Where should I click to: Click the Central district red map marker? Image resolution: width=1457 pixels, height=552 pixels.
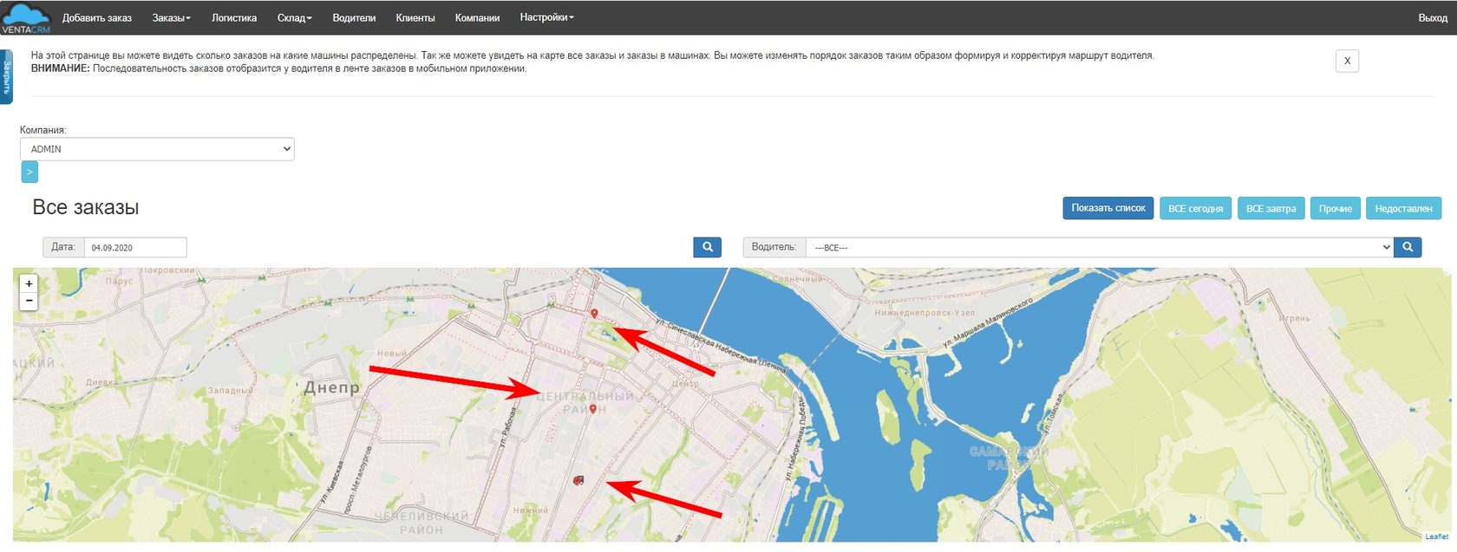click(592, 409)
